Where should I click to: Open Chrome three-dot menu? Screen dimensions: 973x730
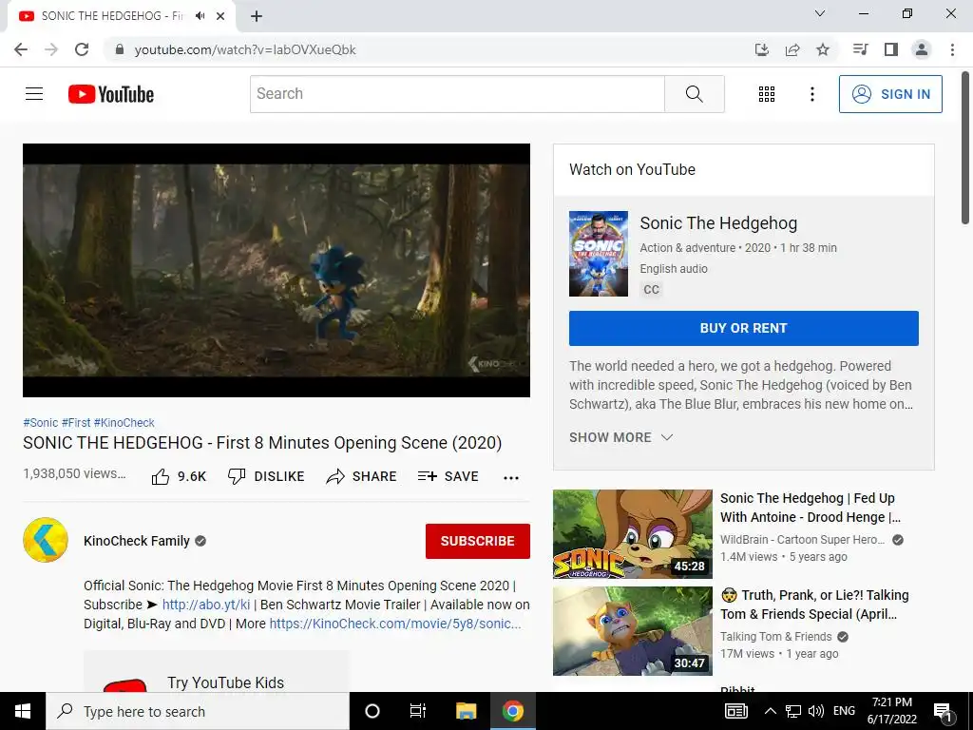coord(952,49)
